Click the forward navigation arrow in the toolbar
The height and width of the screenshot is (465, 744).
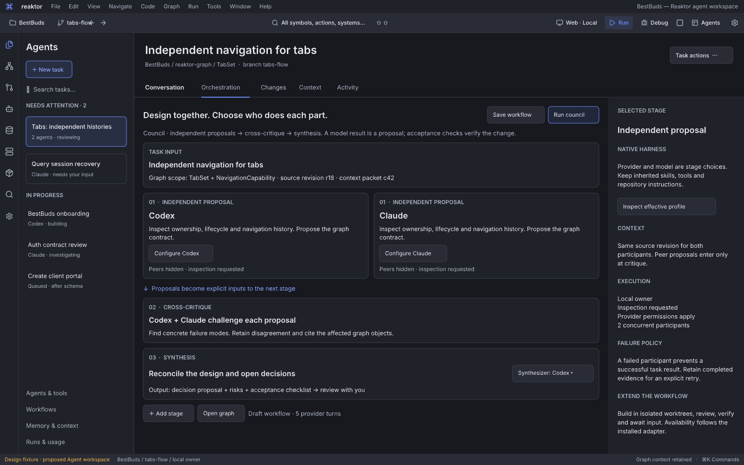(103, 23)
